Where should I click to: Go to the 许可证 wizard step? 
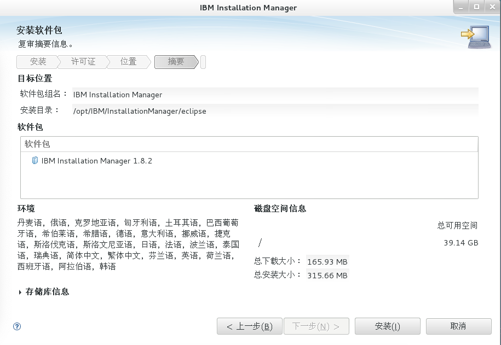point(83,62)
